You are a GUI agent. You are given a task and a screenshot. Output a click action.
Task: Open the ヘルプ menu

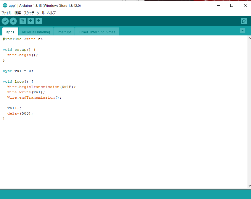[52, 13]
